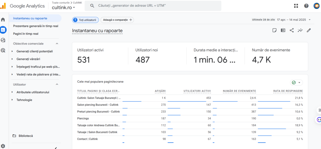This screenshot has width=321, height=149.
Task: Select the Reports bar chart icon
Action: tap(3, 30)
